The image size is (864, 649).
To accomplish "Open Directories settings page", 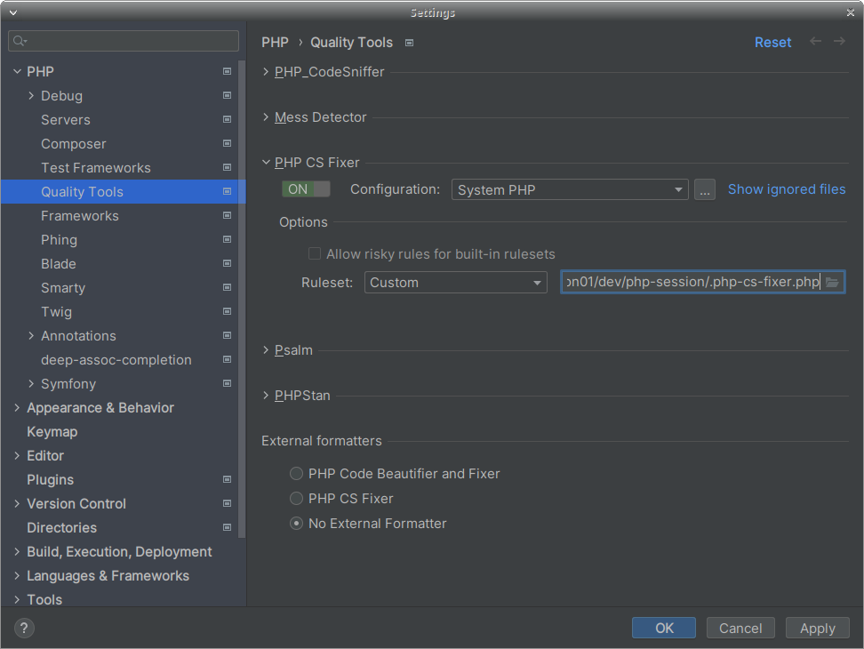I will (x=61, y=528).
